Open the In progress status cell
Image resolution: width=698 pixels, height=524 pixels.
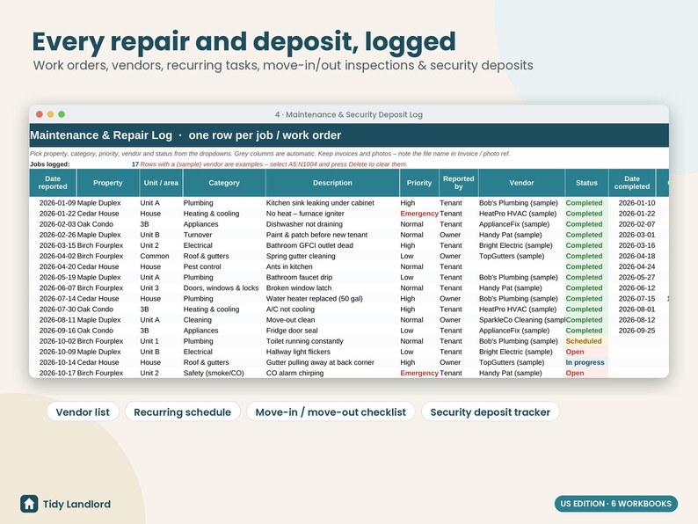click(x=586, y=362)
